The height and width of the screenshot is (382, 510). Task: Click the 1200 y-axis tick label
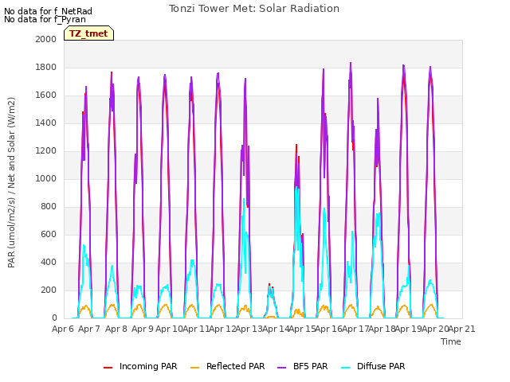click(46, 150)
